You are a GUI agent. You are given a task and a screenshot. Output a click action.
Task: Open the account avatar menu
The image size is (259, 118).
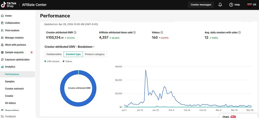tap(249, 5)
